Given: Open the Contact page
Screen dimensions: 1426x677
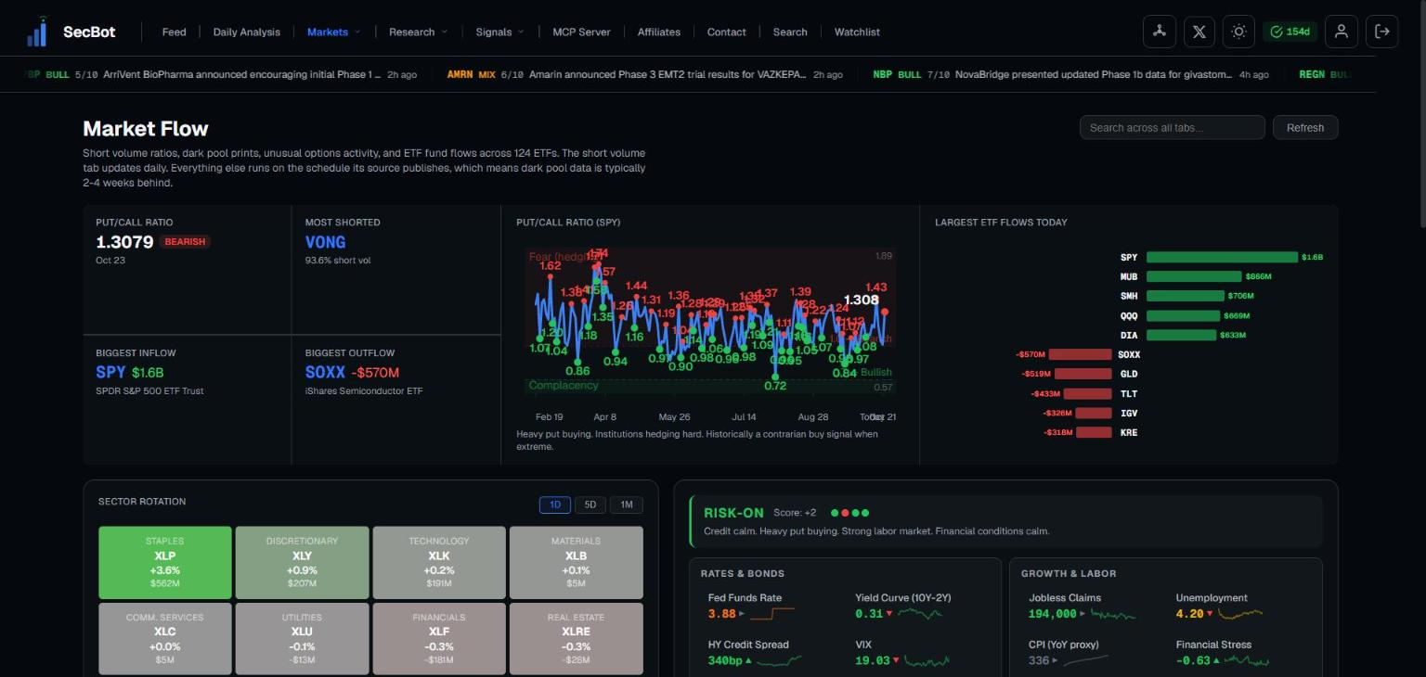Looking at the screenshot, I should 726,32.
